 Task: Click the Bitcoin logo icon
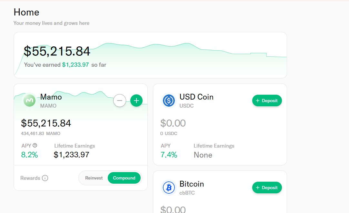169,188
